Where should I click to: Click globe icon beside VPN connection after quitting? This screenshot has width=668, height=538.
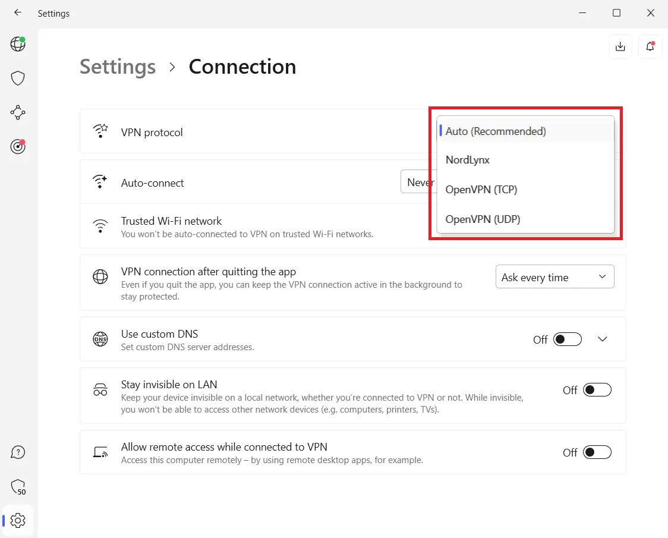click(100, 276)
